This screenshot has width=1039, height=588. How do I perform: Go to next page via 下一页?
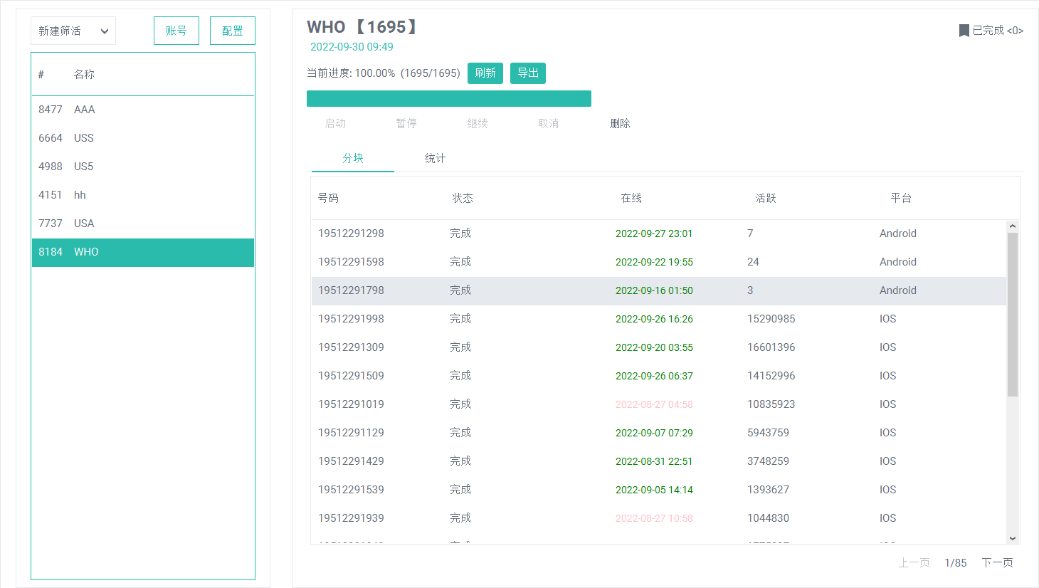click(998, 562)
